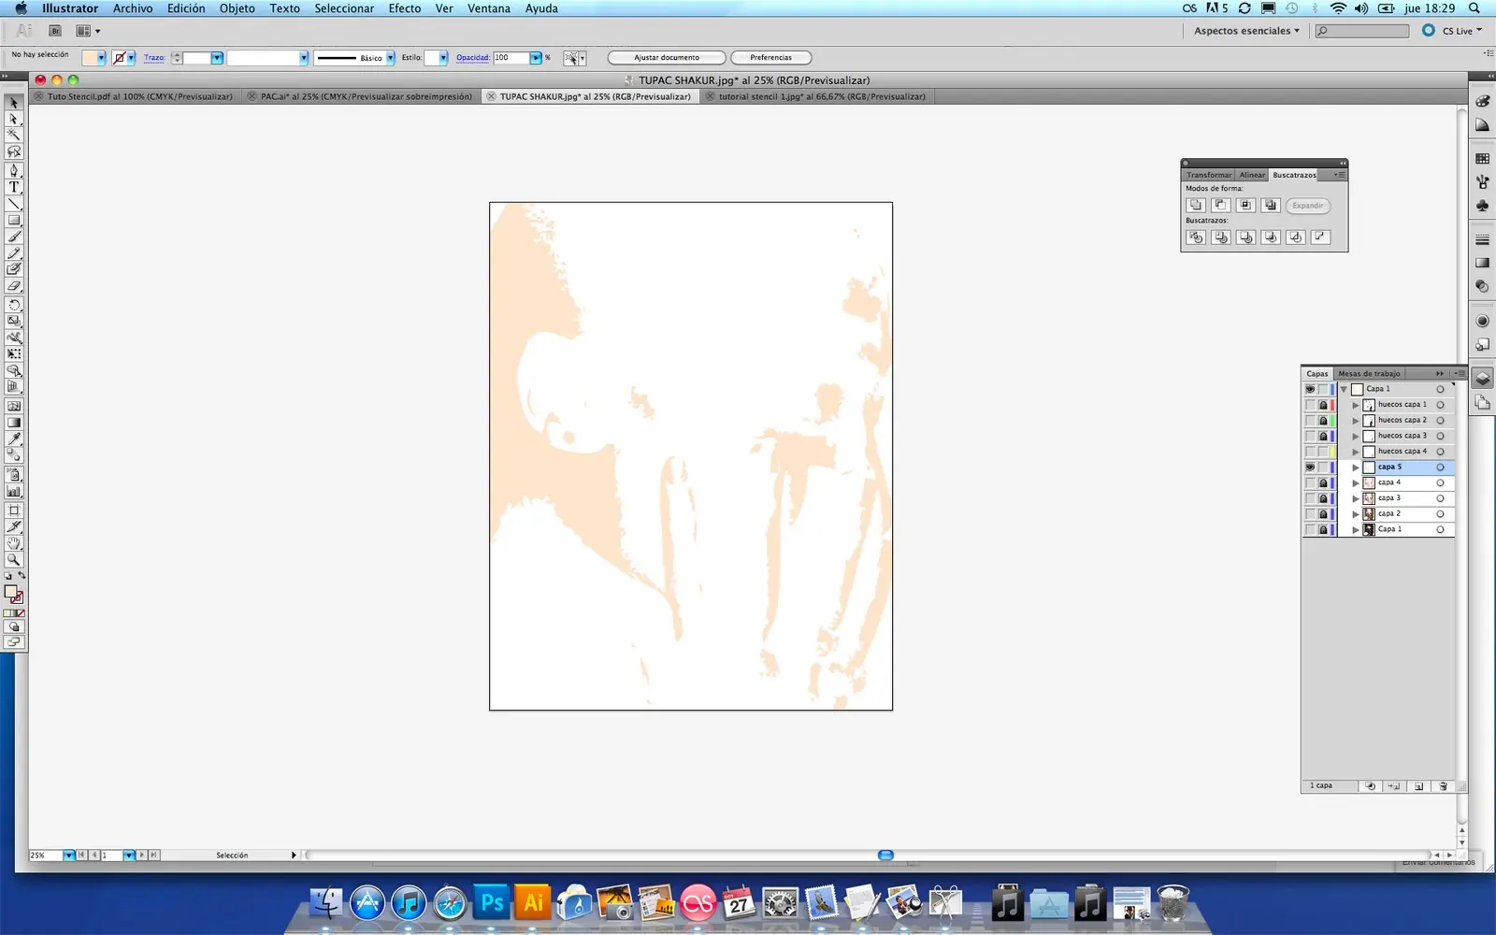Click the Trim pathfinder icon
Viewport: 1496px width, 935px height.
tap(1220, 237)
